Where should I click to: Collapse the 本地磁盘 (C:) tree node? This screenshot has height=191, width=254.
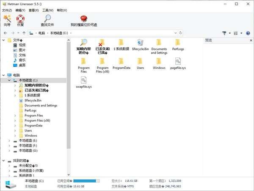click(9, 80)
